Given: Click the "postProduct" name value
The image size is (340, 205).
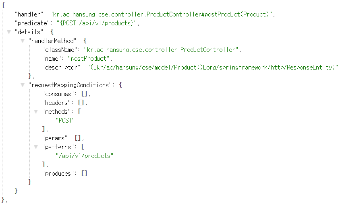Looking at the screenshot, I should pos(89,59).
